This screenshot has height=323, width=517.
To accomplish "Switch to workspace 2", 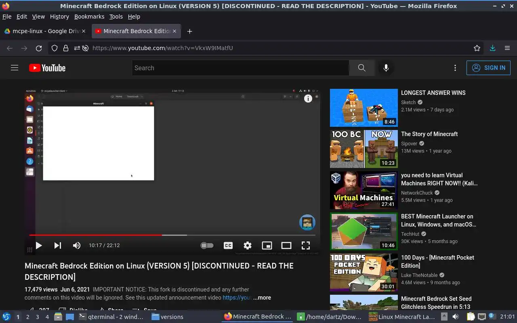I will tap(27, 317).
